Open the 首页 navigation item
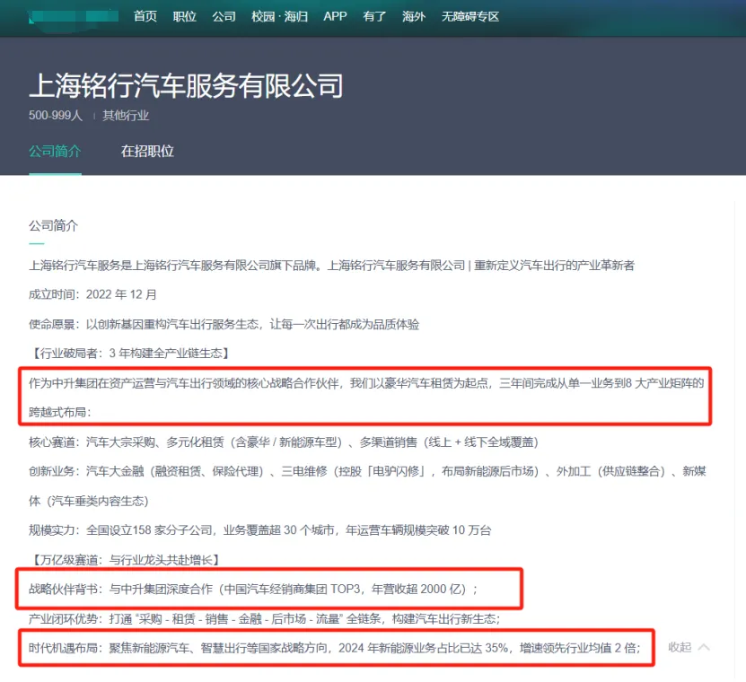 click(x=145, y=16)
